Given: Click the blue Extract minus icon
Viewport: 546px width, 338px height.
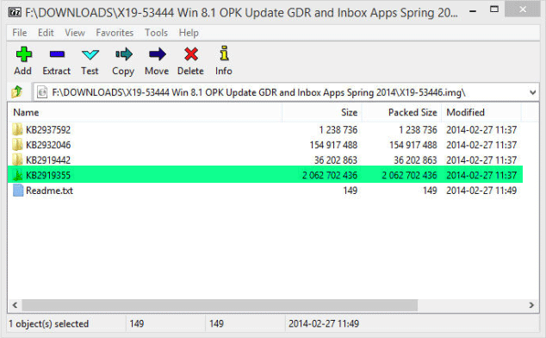Looking at the screenshot, I should point(57,54).
